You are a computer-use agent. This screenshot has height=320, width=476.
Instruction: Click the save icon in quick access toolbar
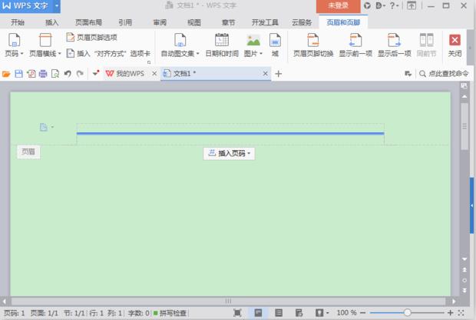coord(18,74)
